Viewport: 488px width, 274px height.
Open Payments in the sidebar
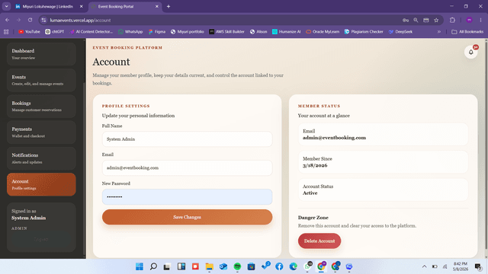(x=41, y=132)
